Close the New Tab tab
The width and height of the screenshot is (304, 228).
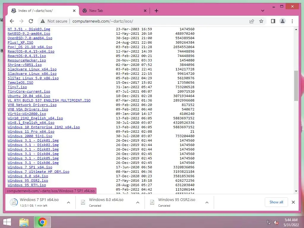pos(145,11)
